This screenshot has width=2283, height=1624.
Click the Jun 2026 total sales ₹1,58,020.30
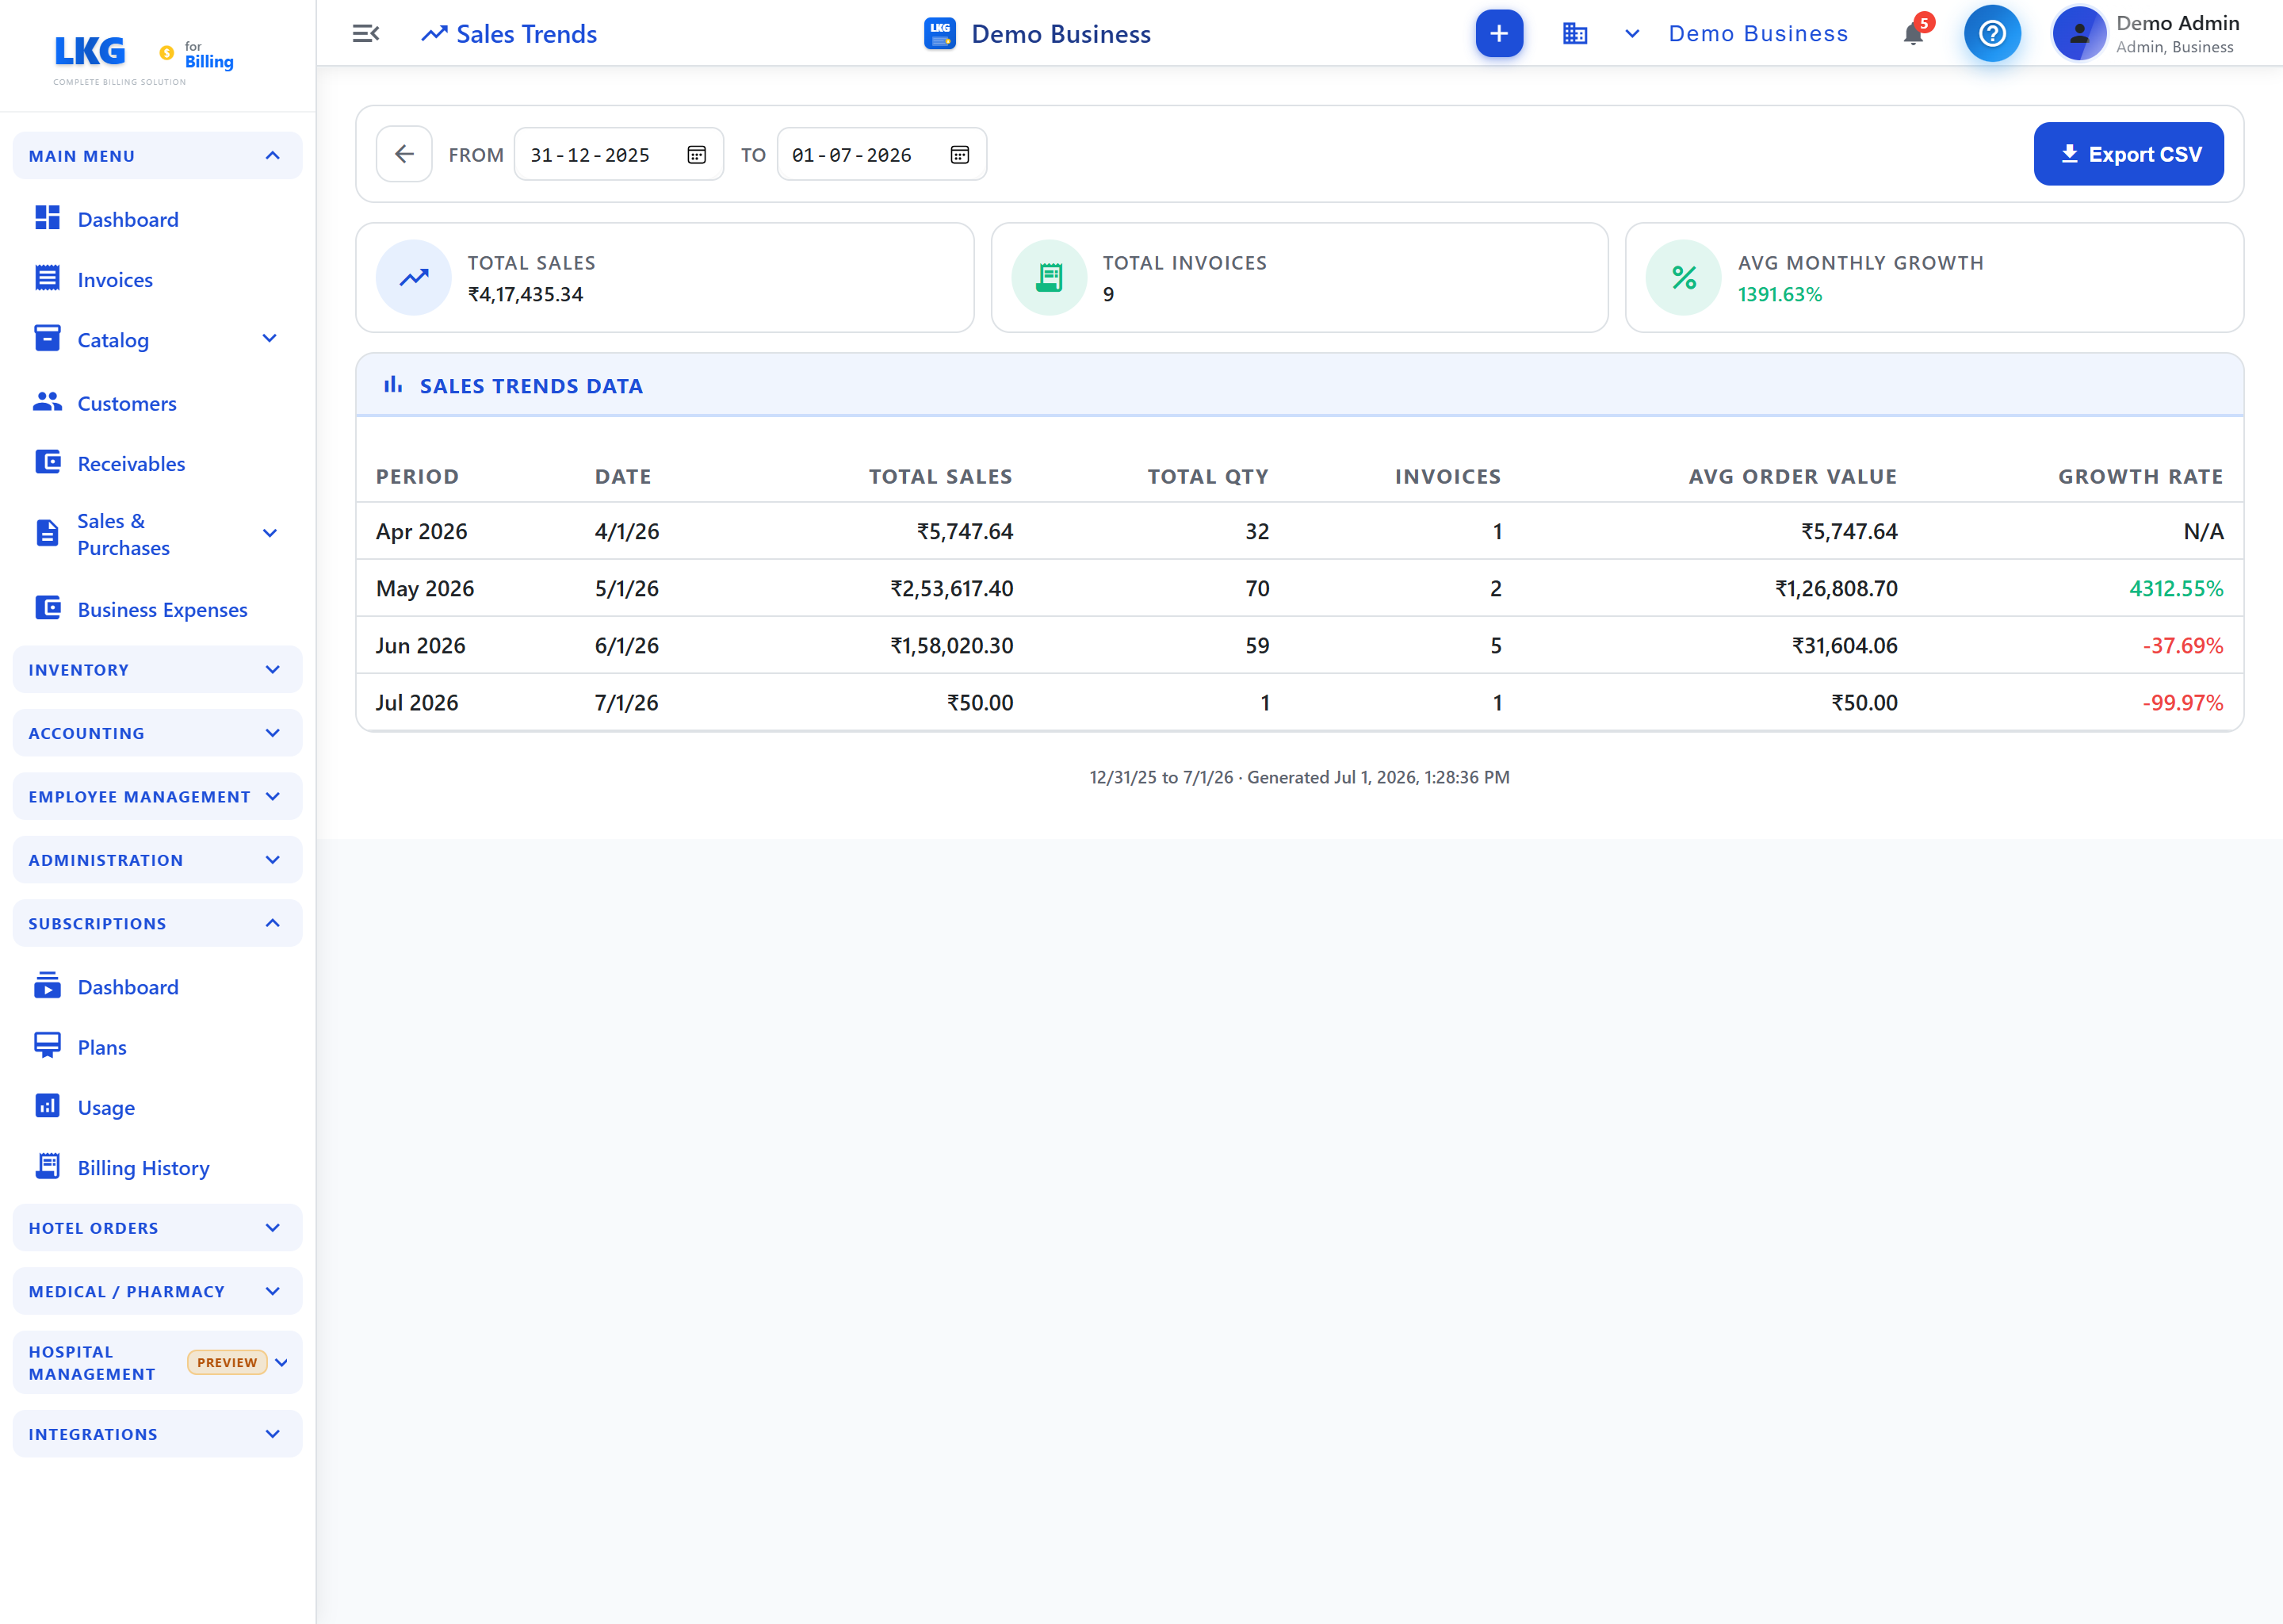[x=951, y=645]
